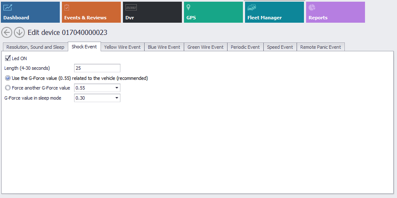
Task: Open the Events & Reviews tile
Action: pos(91,12)
